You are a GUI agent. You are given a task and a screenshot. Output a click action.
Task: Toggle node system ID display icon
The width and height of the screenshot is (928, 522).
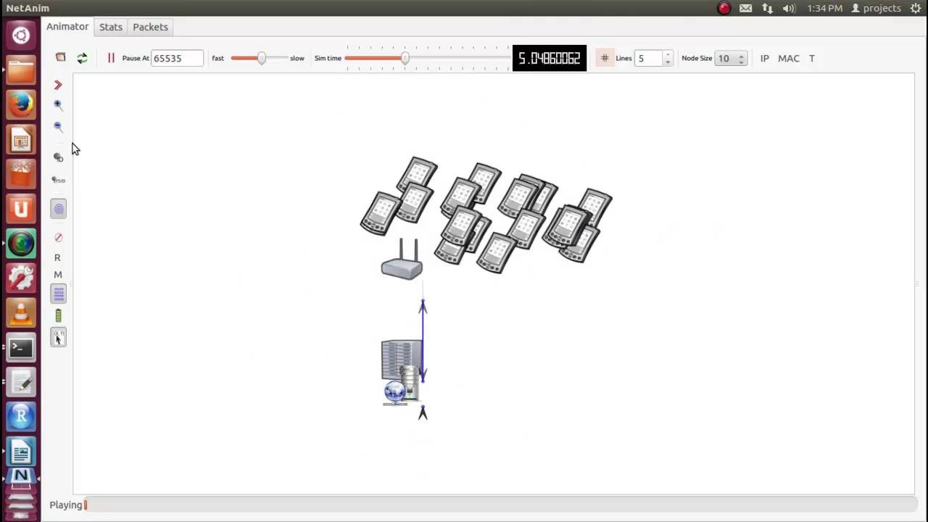click(x=58, y=180)
